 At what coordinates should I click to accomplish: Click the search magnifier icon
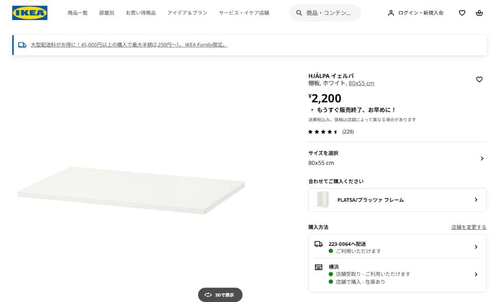[299, 13]
